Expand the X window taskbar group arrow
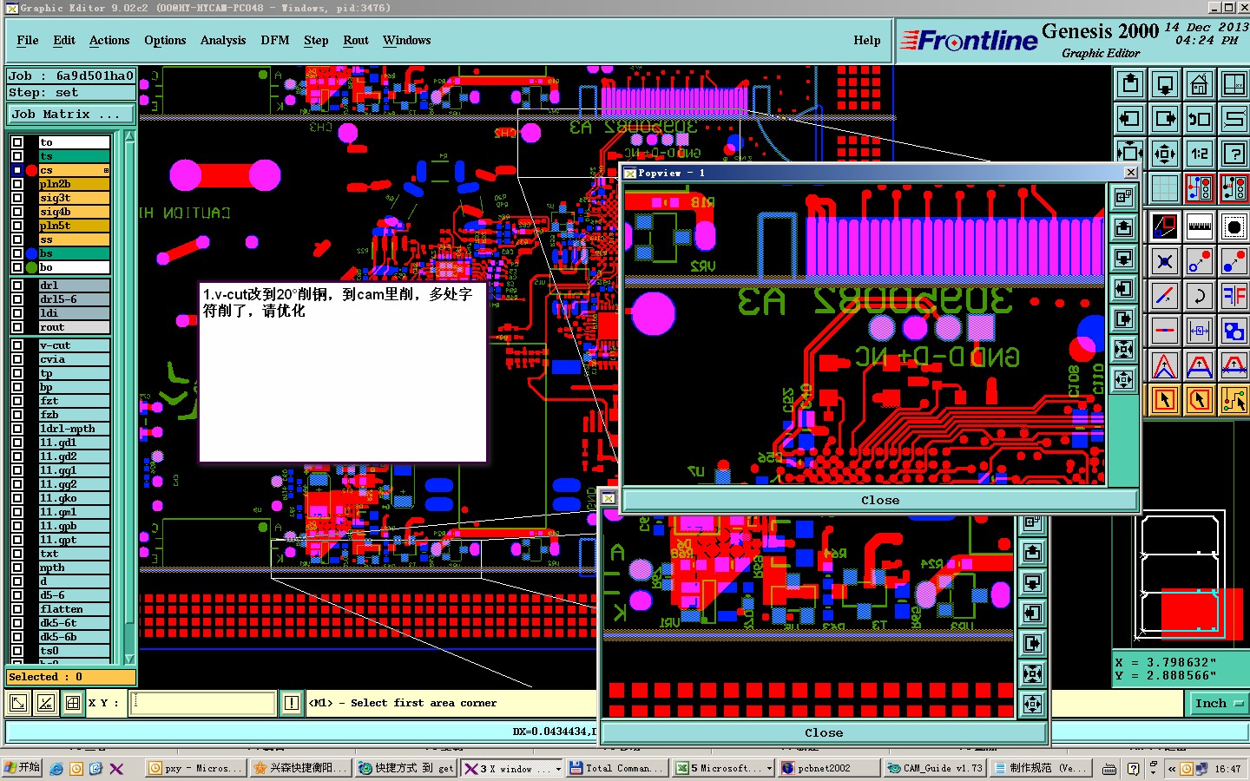 (558, 769)
